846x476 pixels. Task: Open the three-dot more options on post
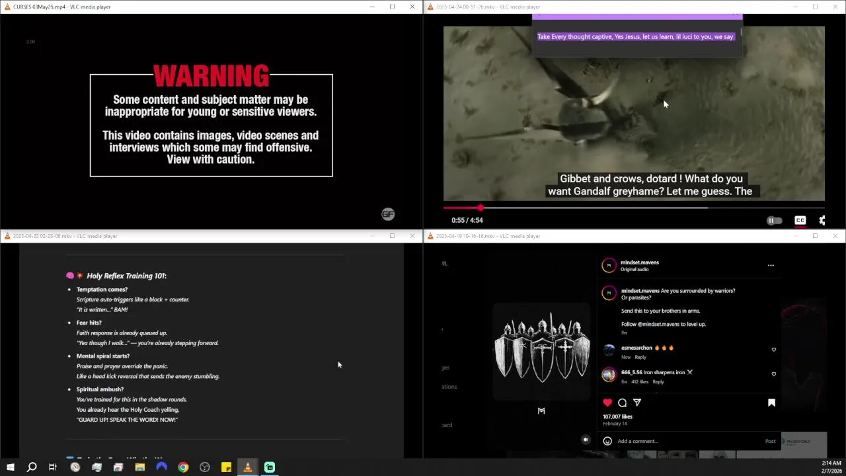tap(771, 265)
